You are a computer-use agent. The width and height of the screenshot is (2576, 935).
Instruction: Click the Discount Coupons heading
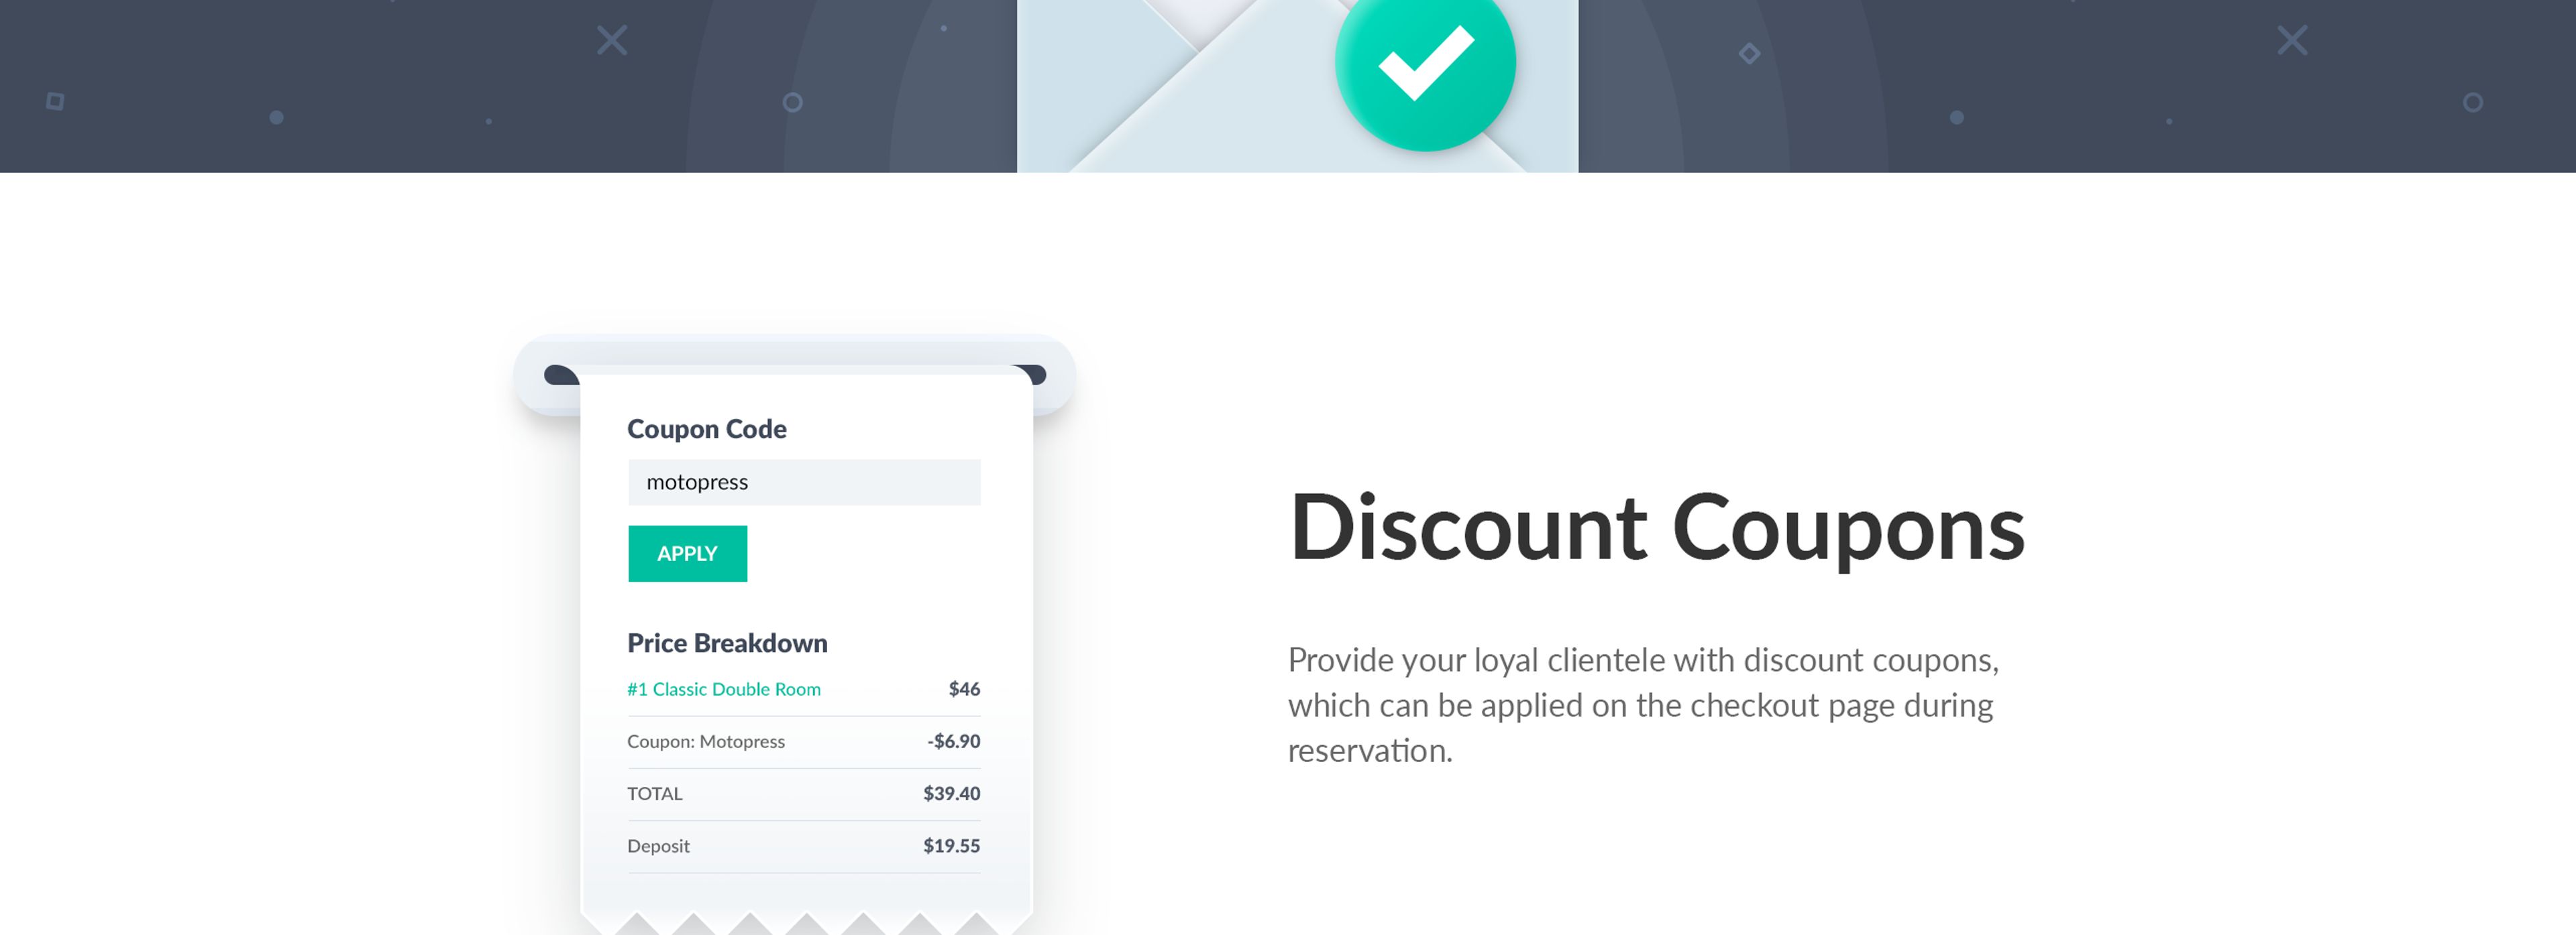click(1656, 529)
